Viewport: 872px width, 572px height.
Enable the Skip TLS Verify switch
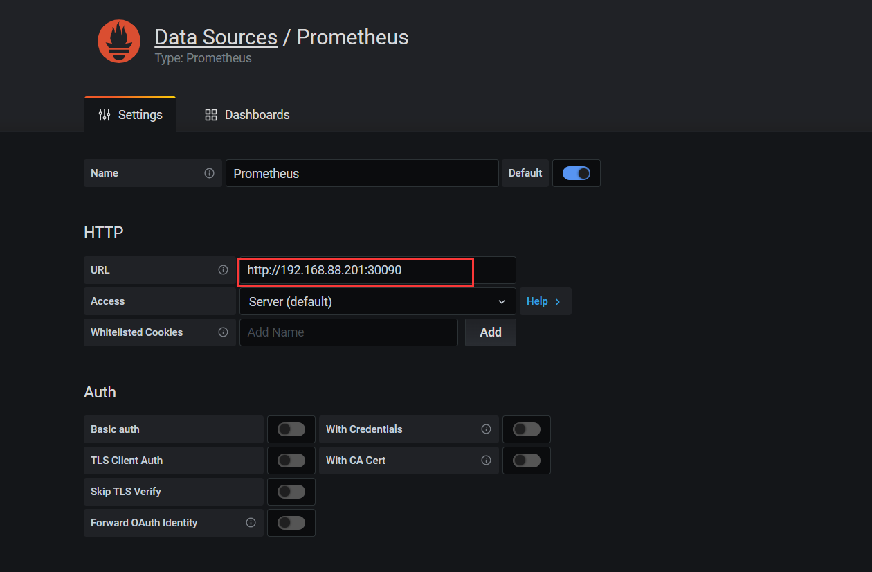291,492
